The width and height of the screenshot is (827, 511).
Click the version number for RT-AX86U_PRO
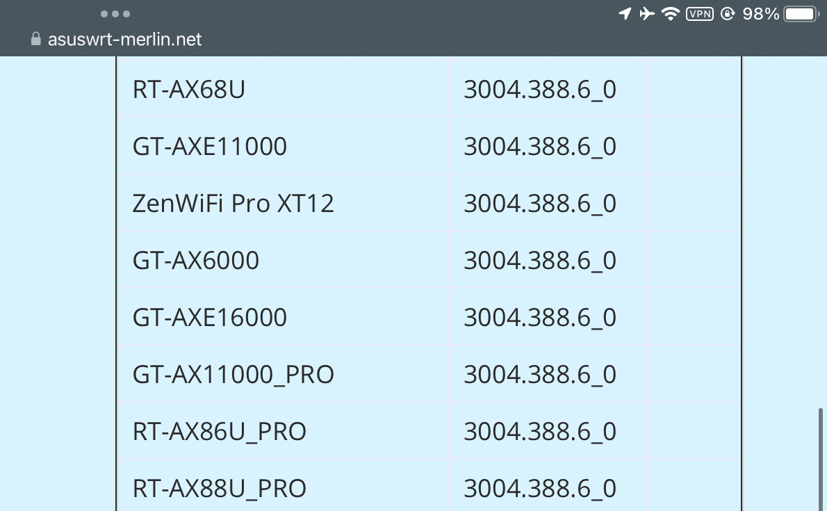[540, 432]
